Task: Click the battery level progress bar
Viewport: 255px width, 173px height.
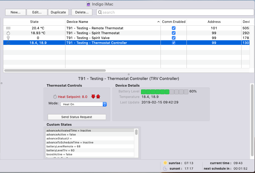Action: click(164, 92)
